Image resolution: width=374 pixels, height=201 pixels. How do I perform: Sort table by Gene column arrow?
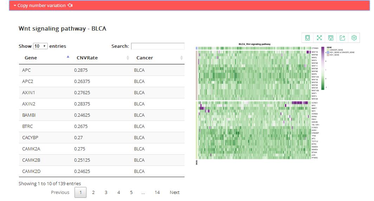[x=68, y=57]
